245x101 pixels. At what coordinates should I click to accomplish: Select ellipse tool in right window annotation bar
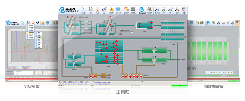(209, 72)
